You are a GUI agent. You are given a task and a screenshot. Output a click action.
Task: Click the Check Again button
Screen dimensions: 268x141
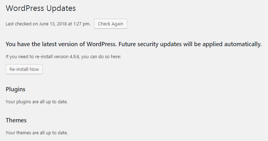coord(111,24)
